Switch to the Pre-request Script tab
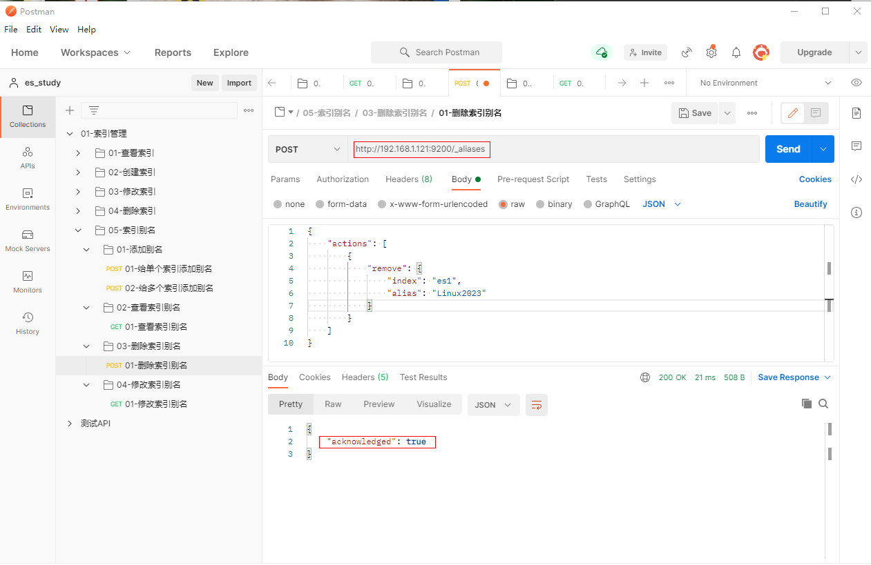Screen dimensions: 871x565 pyautogui.click(x=533, y=179)
